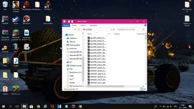Open taskbar search magnifier

click(x=10, y=106)
